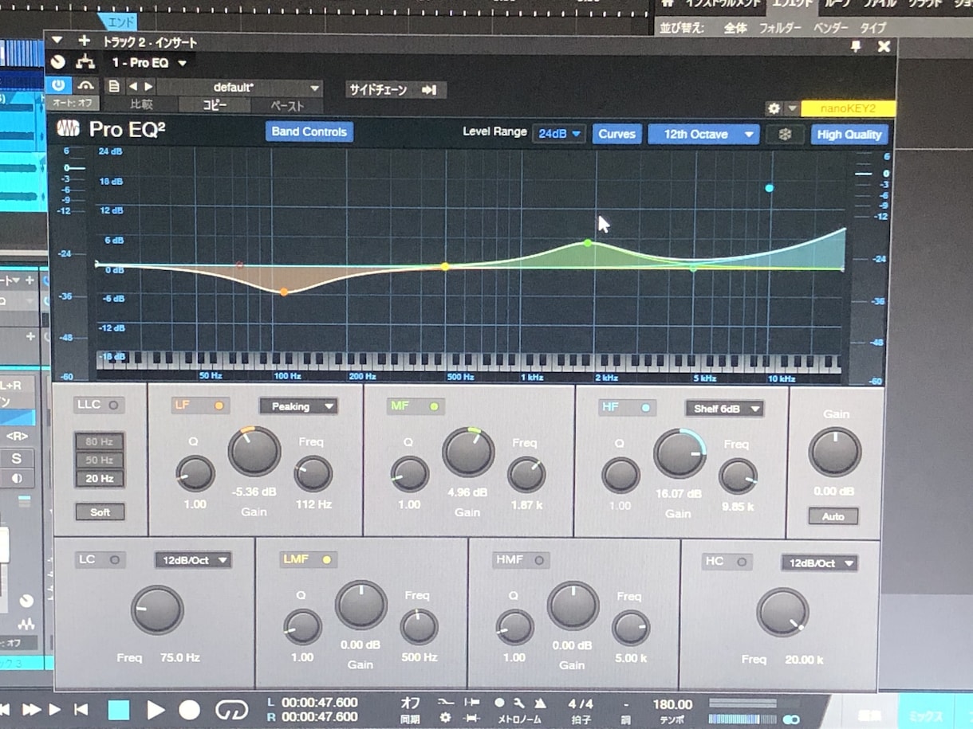Select the 20 Hz LLC option
Viewport: 973px width, 729px height.
coord(100,479)
